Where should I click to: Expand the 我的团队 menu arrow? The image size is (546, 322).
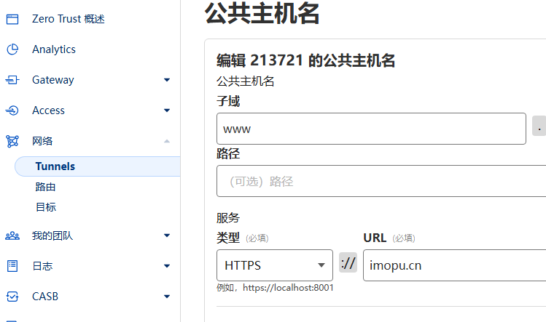tap(167, 236)
